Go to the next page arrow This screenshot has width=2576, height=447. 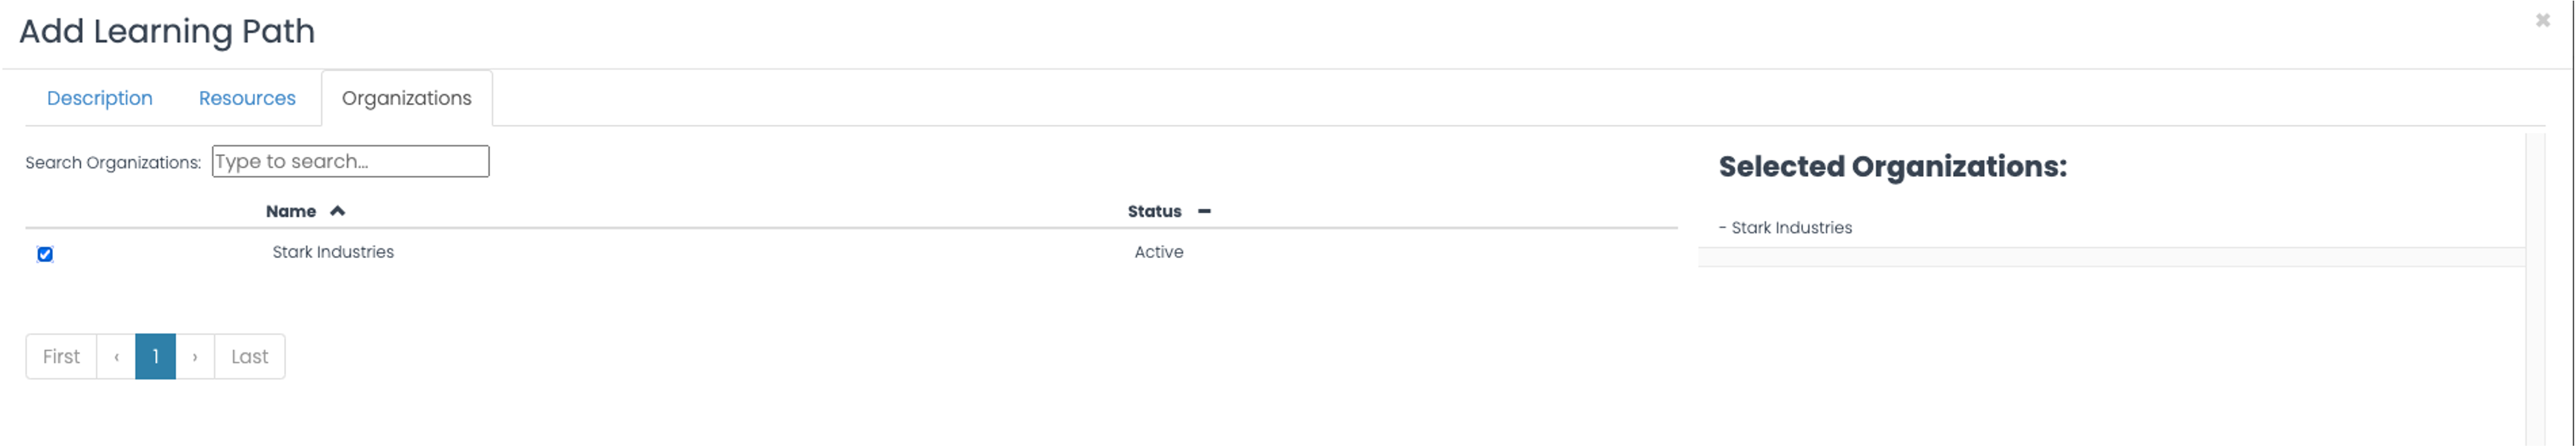pyautogui.click(x=195, y=356)
